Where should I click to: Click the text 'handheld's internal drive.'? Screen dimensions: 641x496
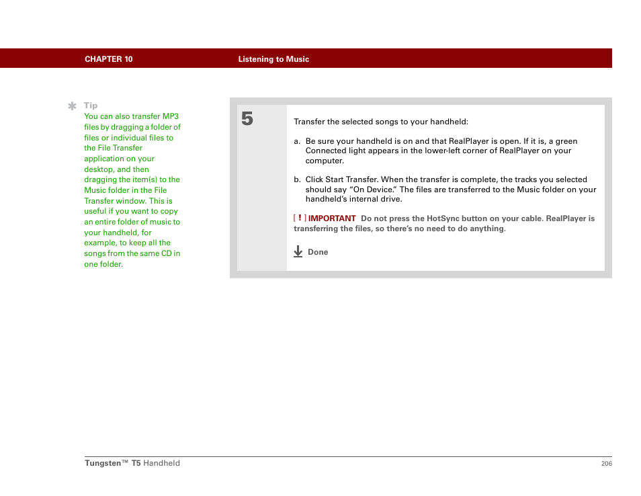(354, 199)
